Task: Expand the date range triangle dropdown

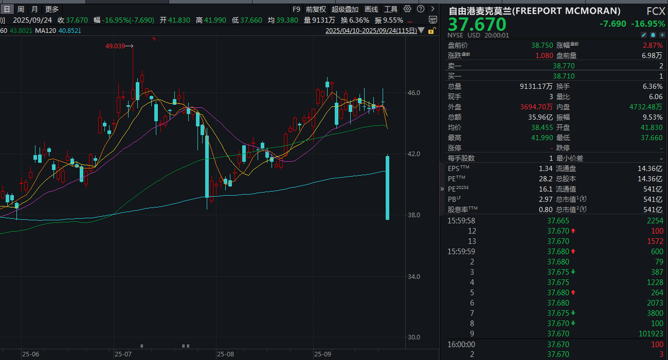Action: 422,30
